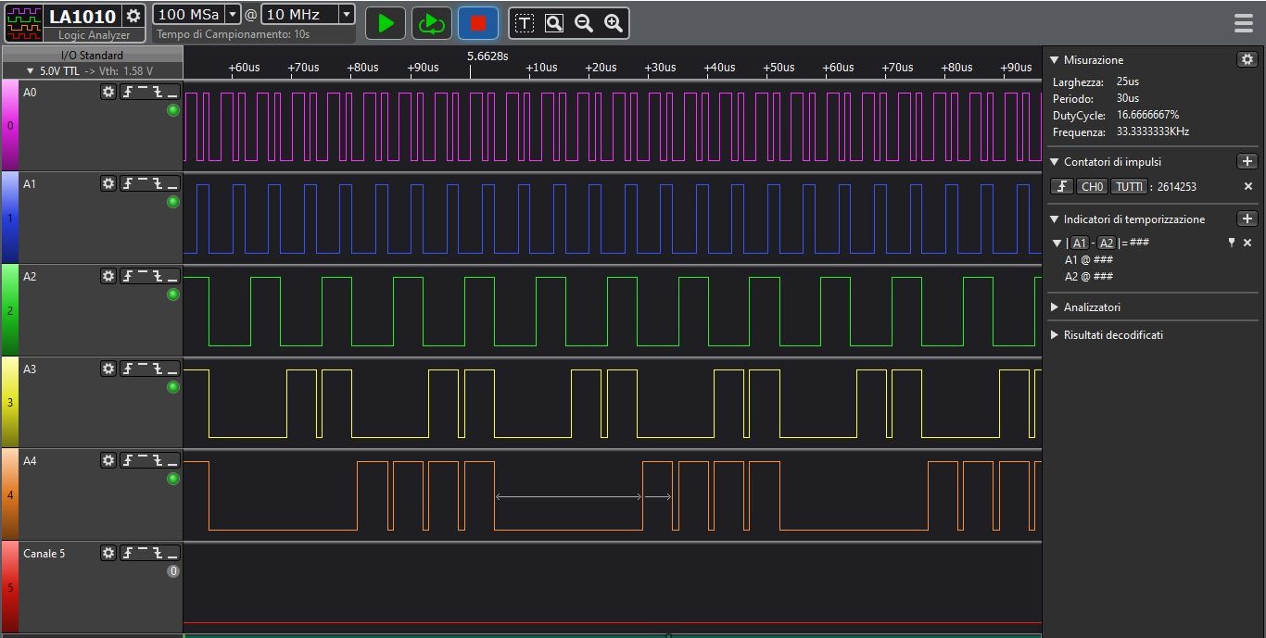
Task: Add a new pulse counter
Action: [1247, 161]
